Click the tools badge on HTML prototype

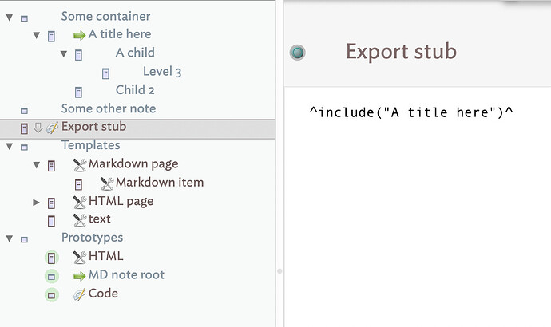(x=80, y=257)
